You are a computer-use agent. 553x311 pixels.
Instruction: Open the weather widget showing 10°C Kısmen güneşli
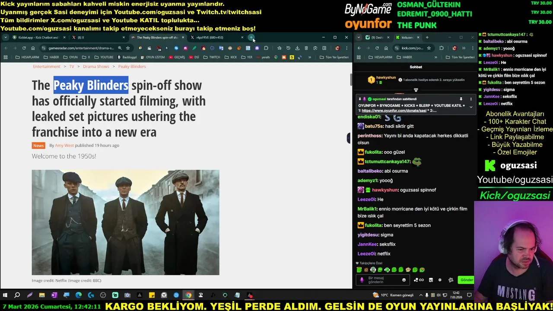click(x=394, y=295)
